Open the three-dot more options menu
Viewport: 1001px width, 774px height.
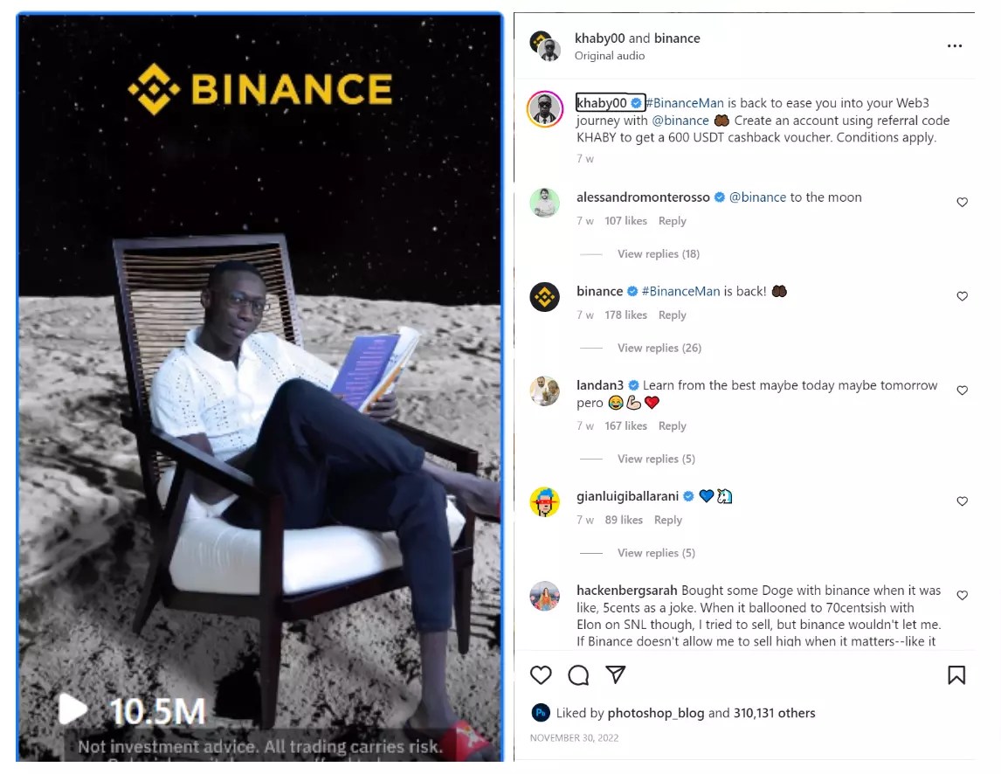pos(955,46)
